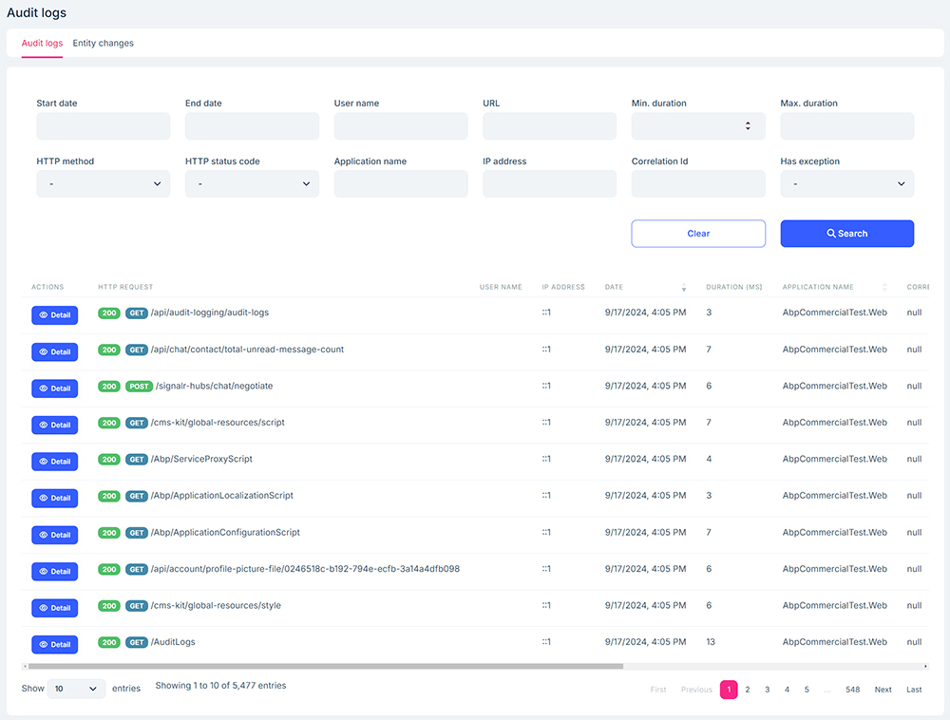Expand the HTTP method dropdown
This screenshot has width=950, height=720.
pyautogui.click(x=104, y=184)
